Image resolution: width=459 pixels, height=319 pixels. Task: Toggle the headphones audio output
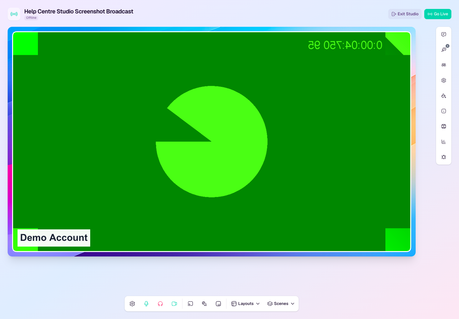tap(160, 304)
